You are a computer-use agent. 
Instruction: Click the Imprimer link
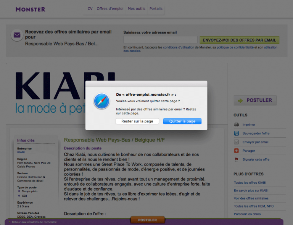coord(249,125)
